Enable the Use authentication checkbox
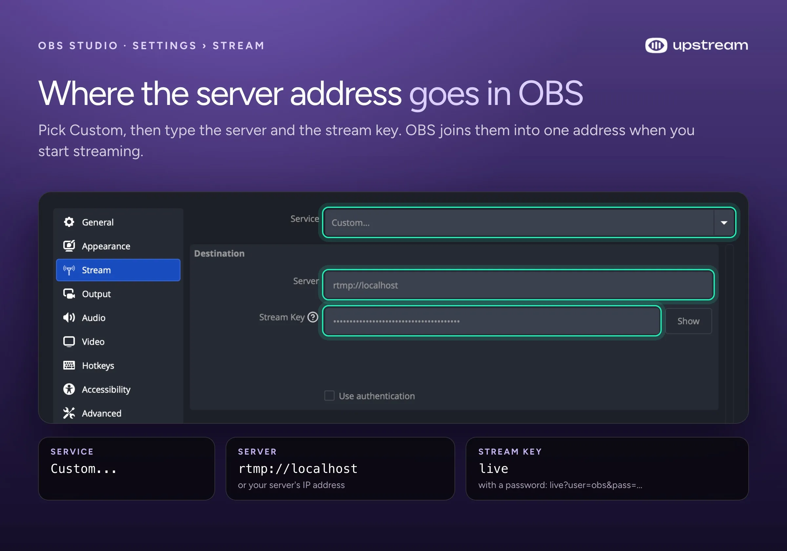This screenshot has width=787, height=551. coord(330,396)
